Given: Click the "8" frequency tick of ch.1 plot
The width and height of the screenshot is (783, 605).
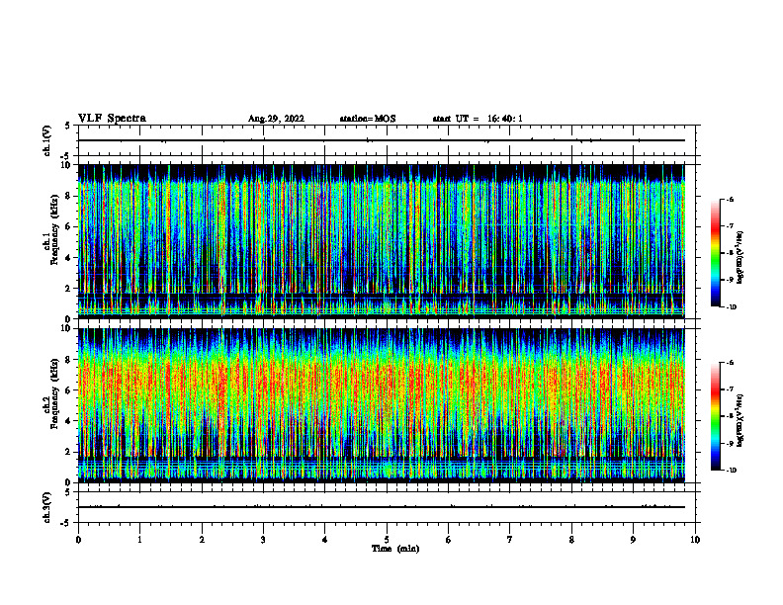Looking at the screenshot, I should point(68,196).
